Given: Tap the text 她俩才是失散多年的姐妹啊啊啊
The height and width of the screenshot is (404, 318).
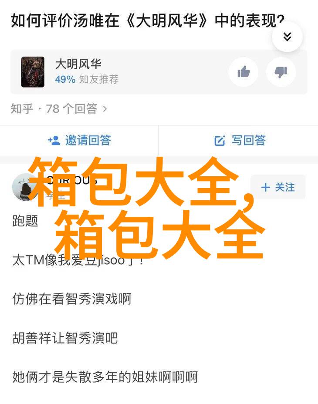Looking at the screenshot, I should 105,377.
